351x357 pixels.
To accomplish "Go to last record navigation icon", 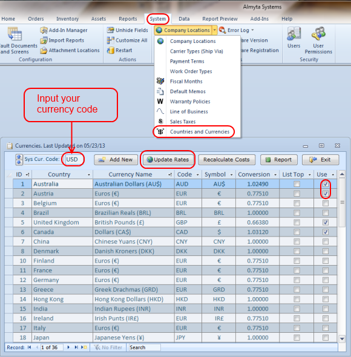I will [x=76, y=347].
